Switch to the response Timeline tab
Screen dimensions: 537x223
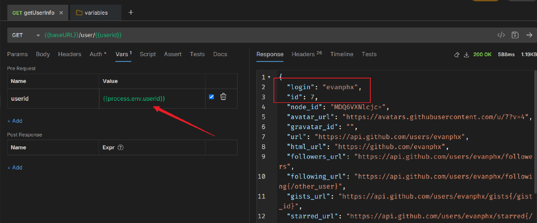pyautogui.click(x=341, y=54)
